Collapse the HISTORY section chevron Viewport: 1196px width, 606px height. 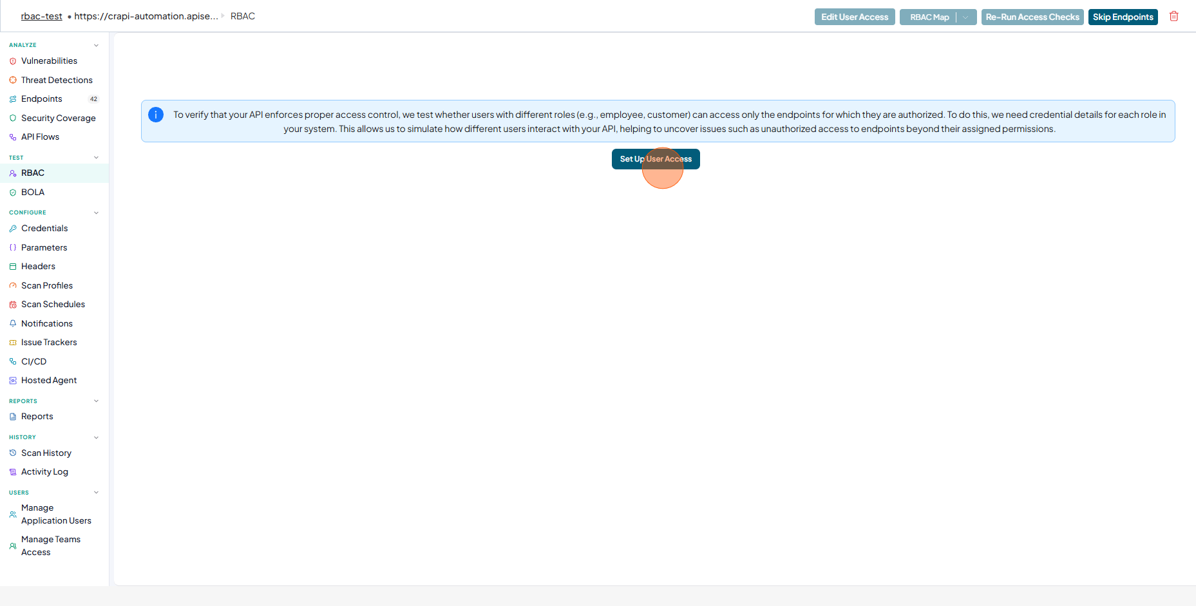[x=97, y=437]
